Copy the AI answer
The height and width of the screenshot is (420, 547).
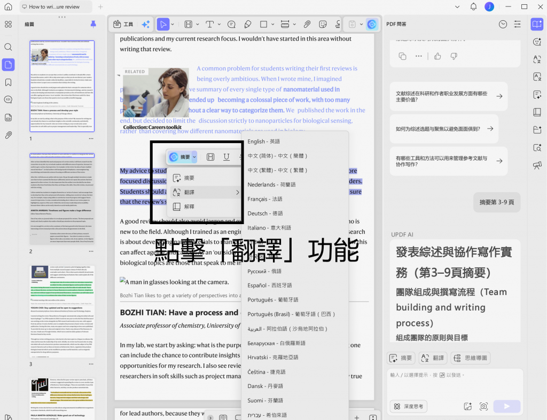pos(402,56)
